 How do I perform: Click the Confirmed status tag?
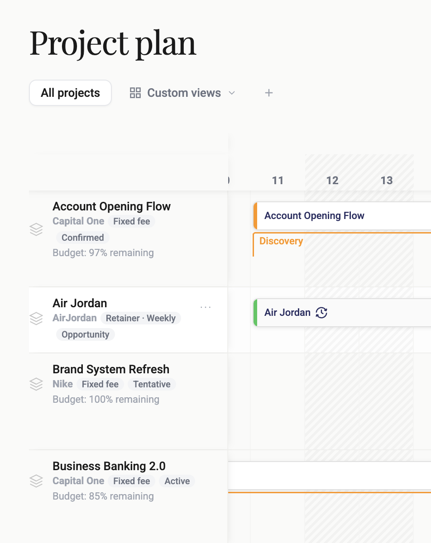[83, 238]
